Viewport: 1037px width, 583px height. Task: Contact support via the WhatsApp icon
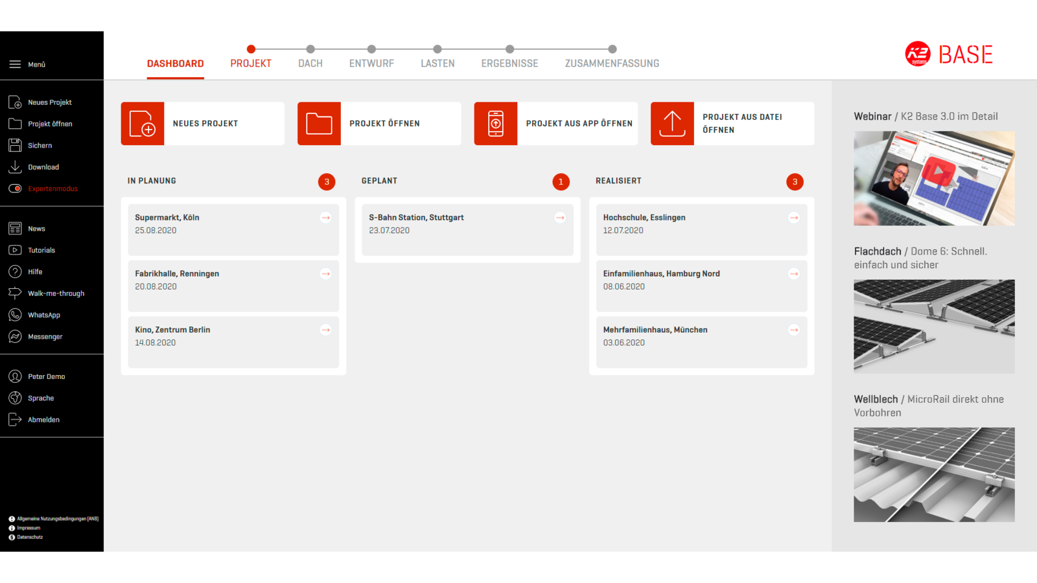[15, 315]
